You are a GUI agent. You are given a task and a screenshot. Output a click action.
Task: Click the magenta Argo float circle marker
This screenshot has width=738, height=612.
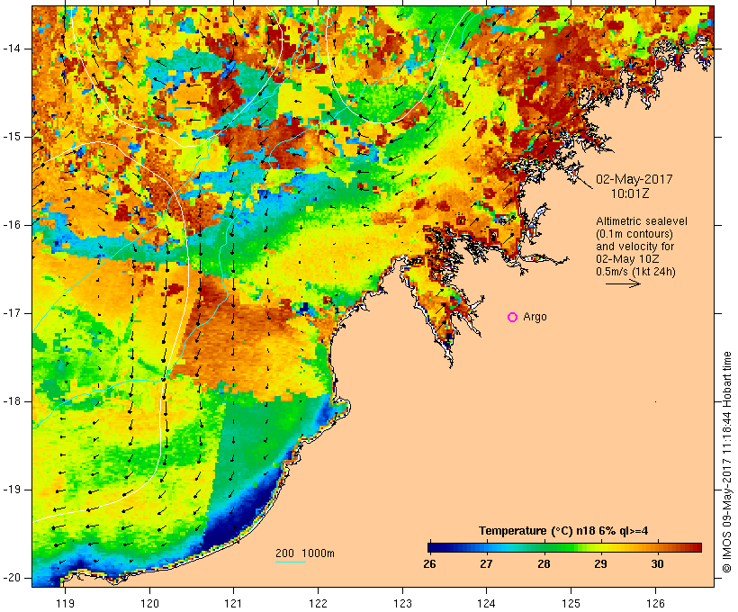513,318
